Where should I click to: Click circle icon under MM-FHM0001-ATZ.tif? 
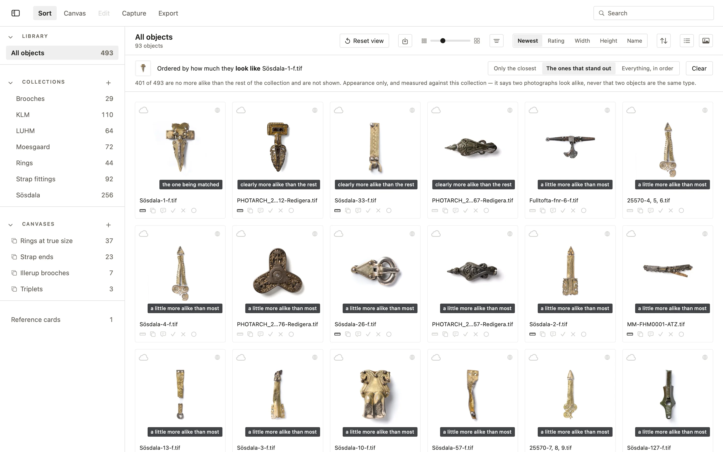681,334
